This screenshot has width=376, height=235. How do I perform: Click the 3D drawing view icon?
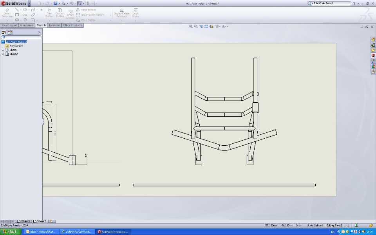coord(211,27)
